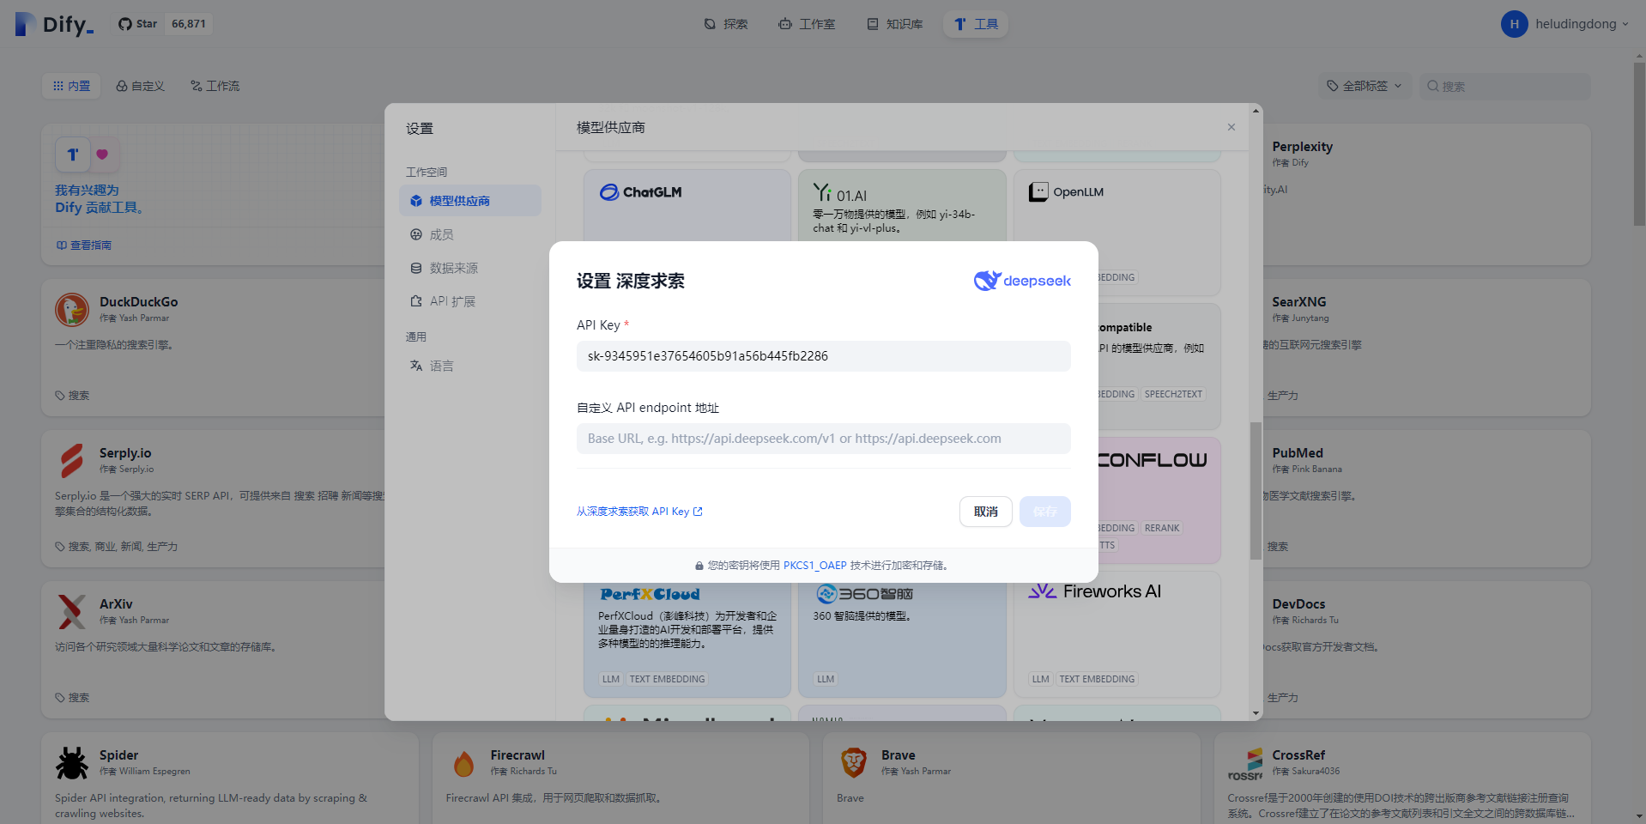Click the OpenLLM provider logo
Screen dimensions: 1646x824
[1066, 192]
